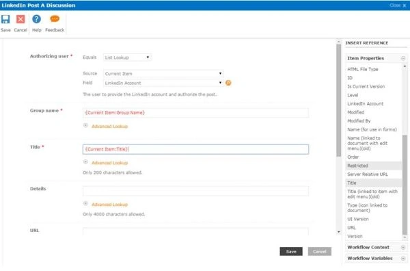
Task: Open the Source Current Item dropdown
Action: click(x=163, y=74)
